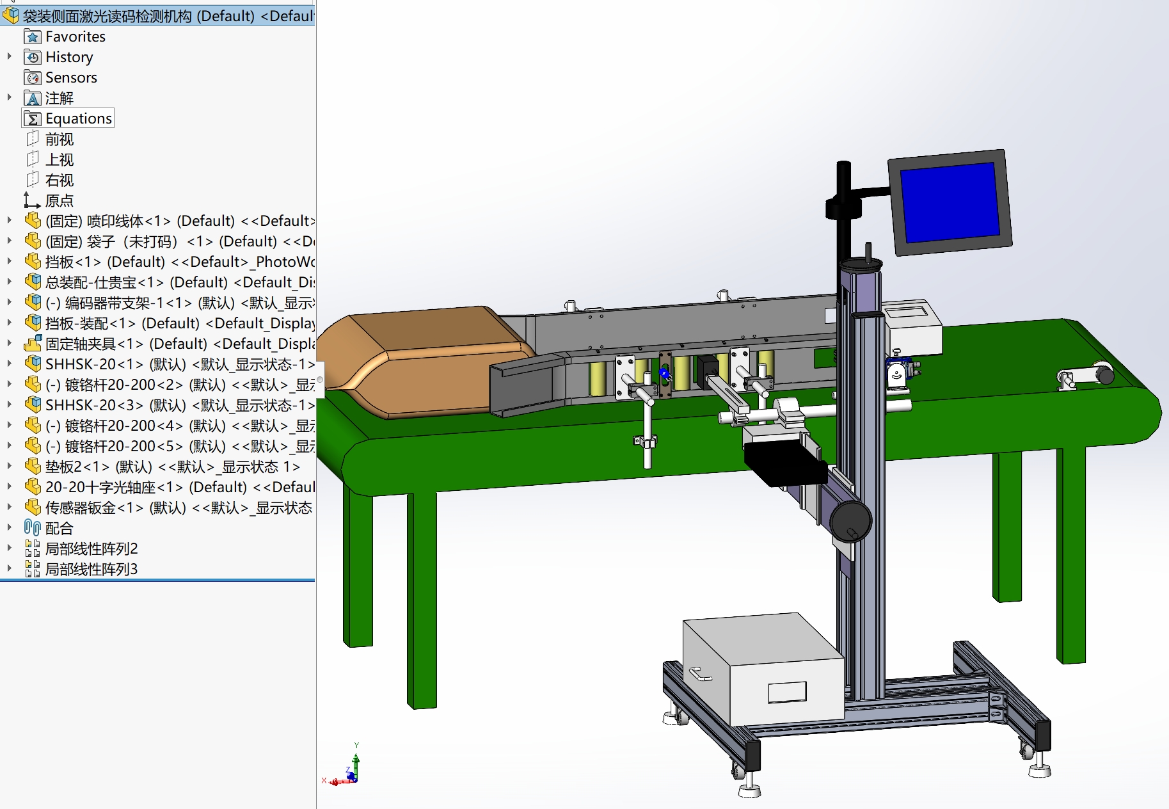Click the root assembly icon 袋装侧面激光读码检测机构
The height and width of the screenshot is (809, 1169).
click(11, 15)
